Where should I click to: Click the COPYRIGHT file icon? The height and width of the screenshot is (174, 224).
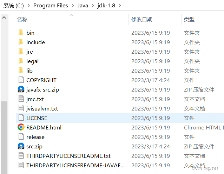tap(21, 80)
